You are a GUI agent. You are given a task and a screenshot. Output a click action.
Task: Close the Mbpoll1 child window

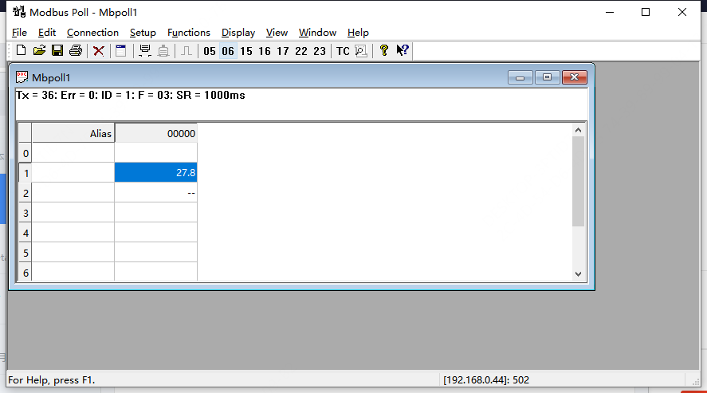click(575, 77)
